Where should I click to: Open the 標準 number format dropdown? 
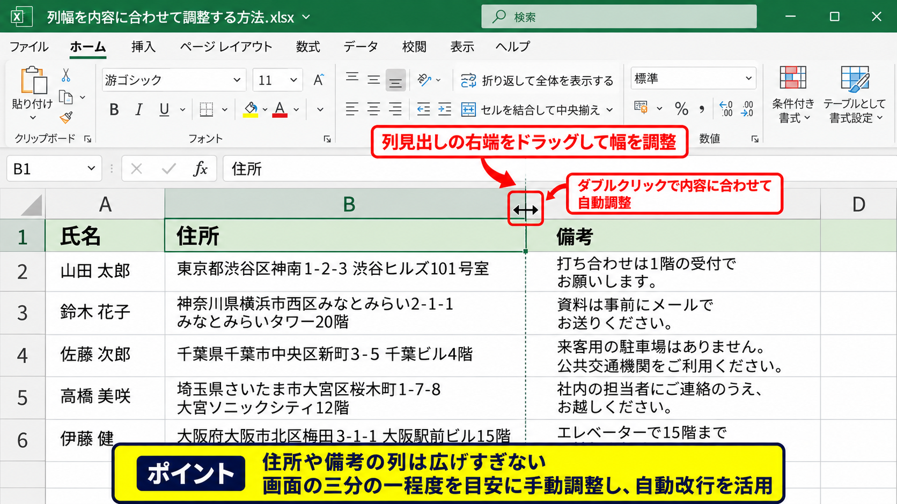click(748, 79)
